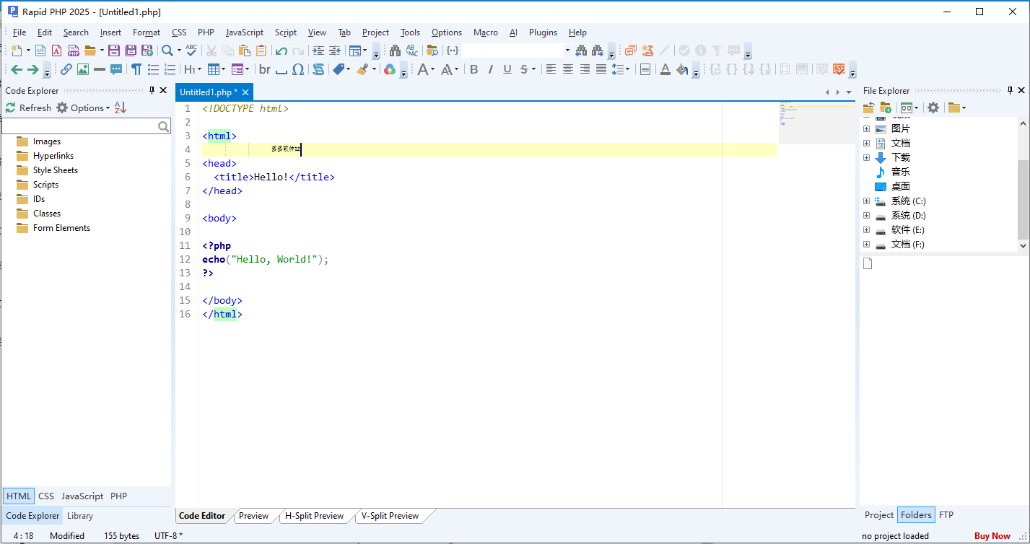Open the color picker wheel icon
The width and height of the screenshot is (1030, 544).
[389, 69]
